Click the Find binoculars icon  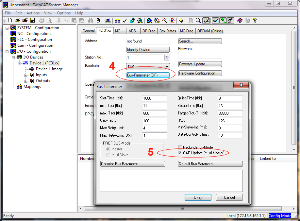[x=91, y=20]
